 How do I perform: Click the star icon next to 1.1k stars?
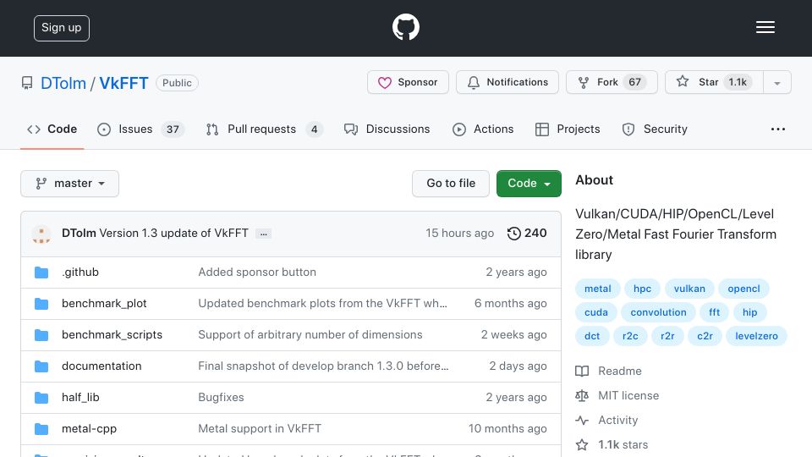[x=582, y=444]
